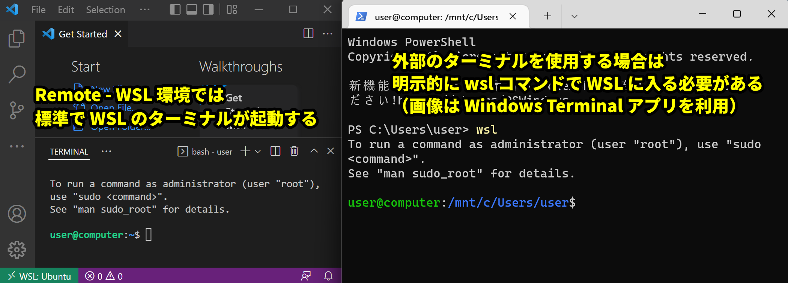Select the TERMINAL panel tab
Screen dimensions: 788x283
(69, 152)
